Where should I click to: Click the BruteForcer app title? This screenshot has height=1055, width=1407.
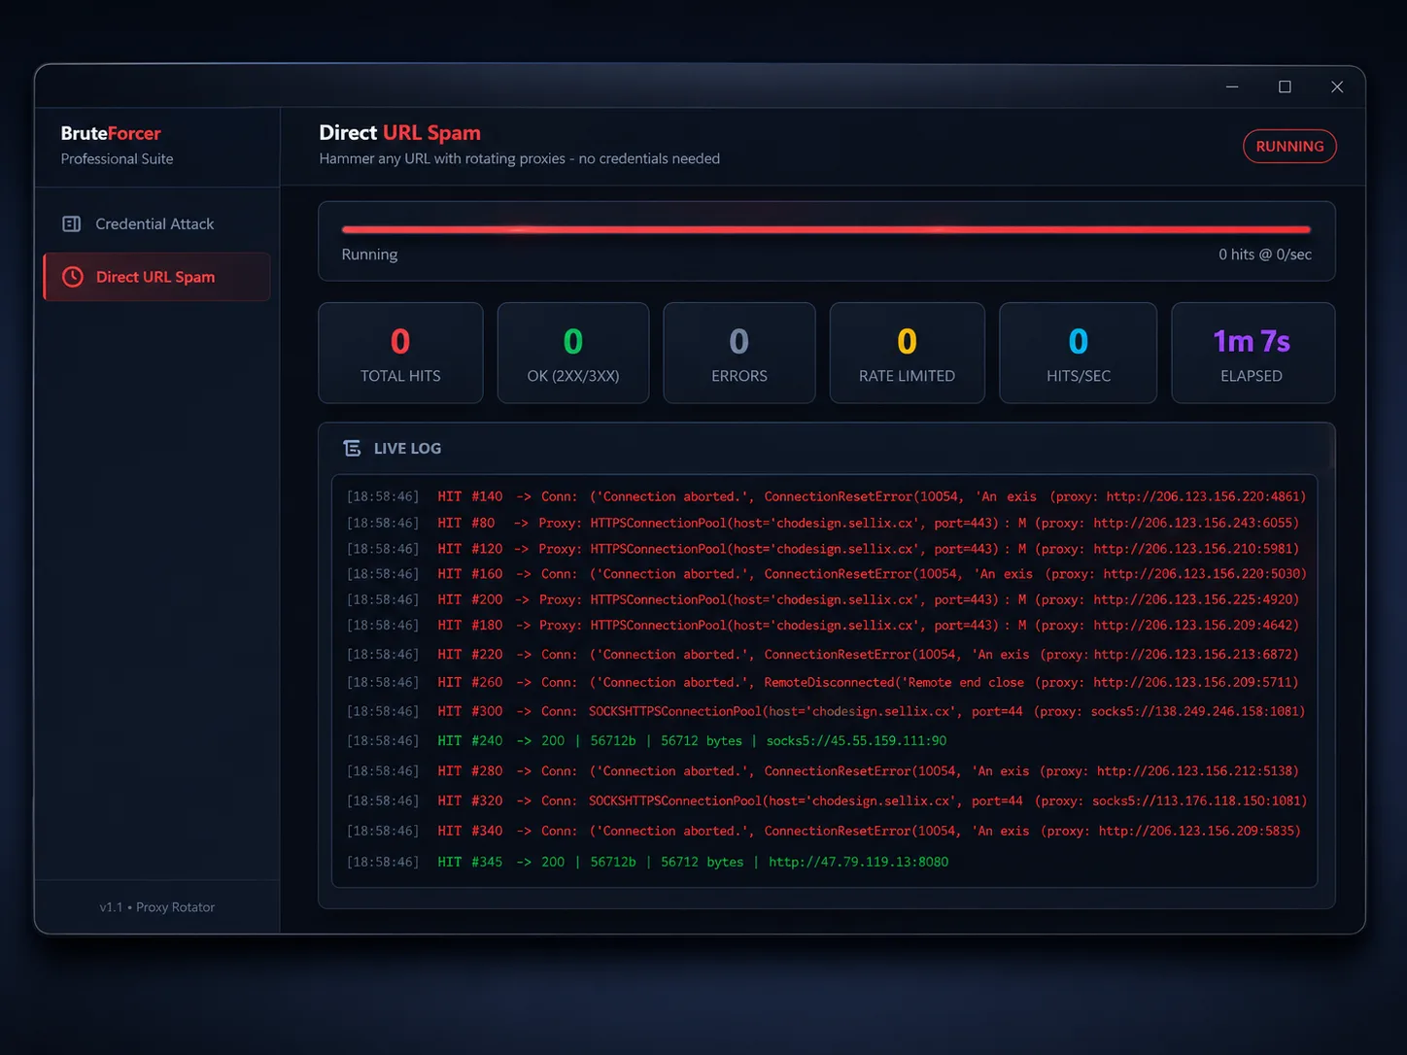coord(111,133)
